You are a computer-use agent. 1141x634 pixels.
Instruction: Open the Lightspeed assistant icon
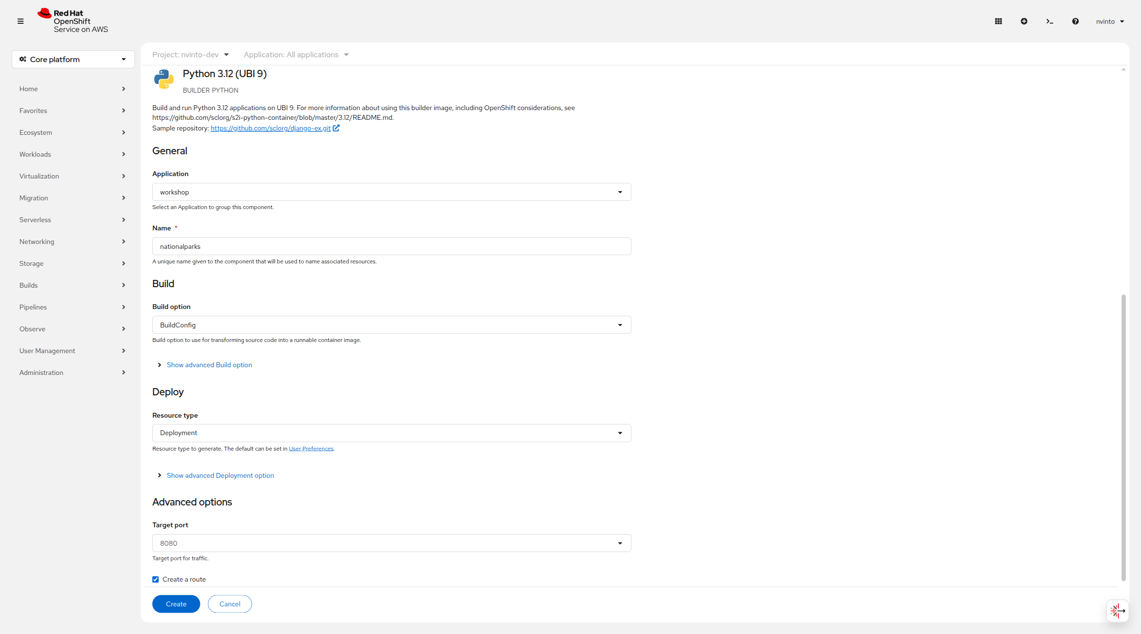tap(1118, 611)
